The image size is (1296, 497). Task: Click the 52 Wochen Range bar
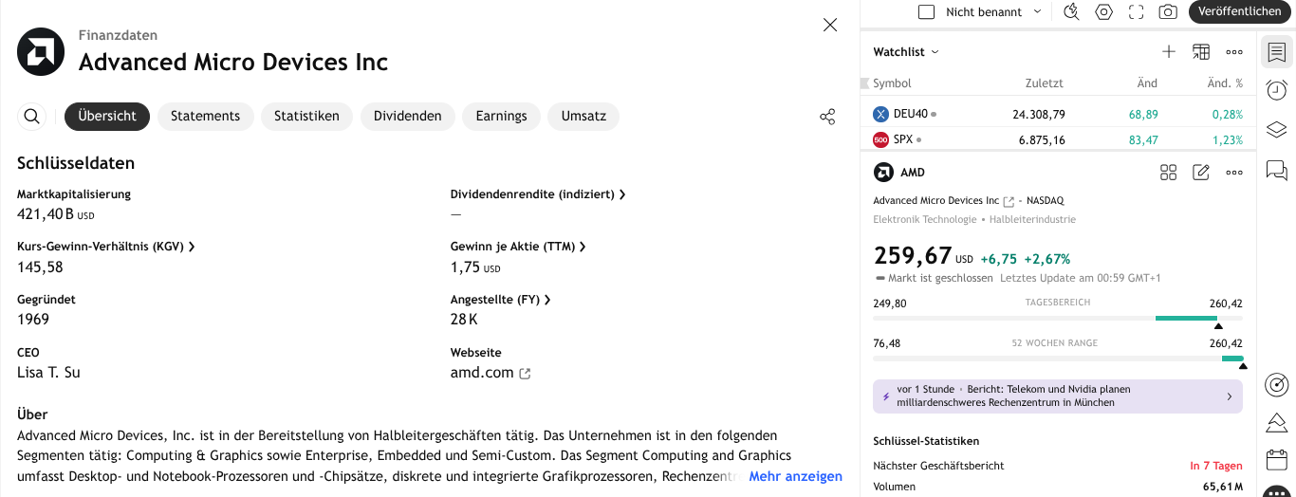point(1057,359)
